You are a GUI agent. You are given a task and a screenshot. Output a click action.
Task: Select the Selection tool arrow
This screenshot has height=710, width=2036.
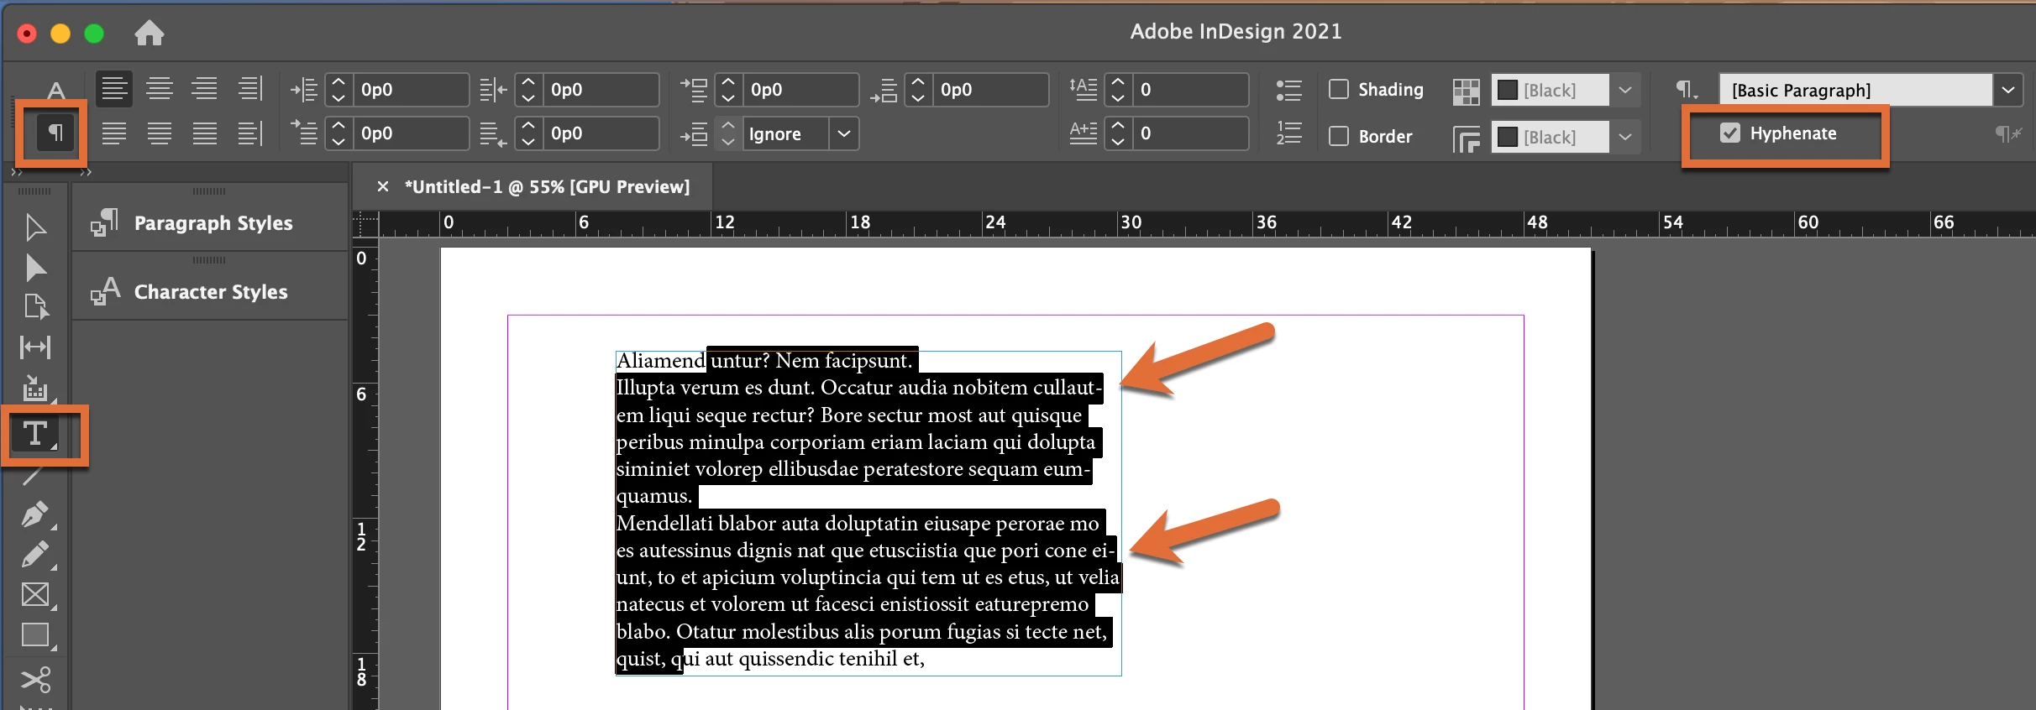35,227
